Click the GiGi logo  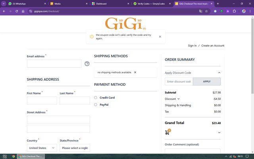(x=125, y=24)
